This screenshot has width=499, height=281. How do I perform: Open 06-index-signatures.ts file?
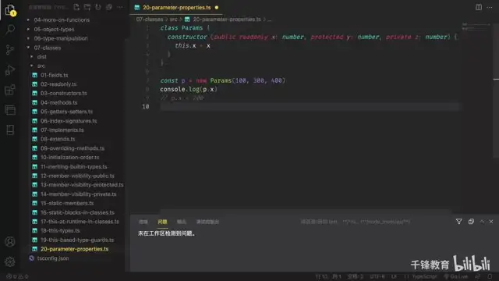pos(69,121)
